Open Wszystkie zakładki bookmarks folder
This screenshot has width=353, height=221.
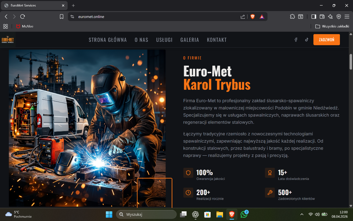pyautogui.click(x=332, y=26)
